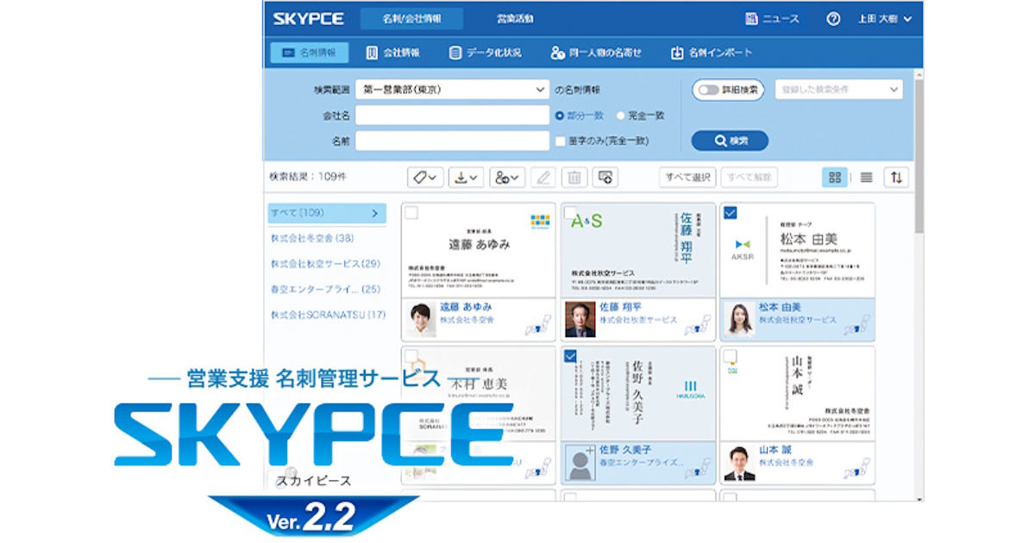The width and height of the screenshot is (1035, 543).
Task: Check the 山本 誠 card checkbox
Action: tap(730, 355)
